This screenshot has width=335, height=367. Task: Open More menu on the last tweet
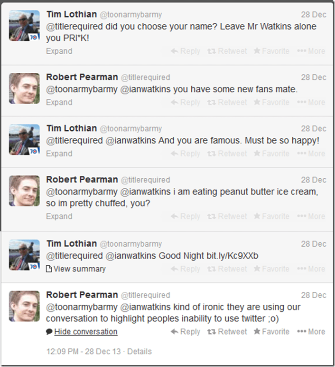coord(311,331)
